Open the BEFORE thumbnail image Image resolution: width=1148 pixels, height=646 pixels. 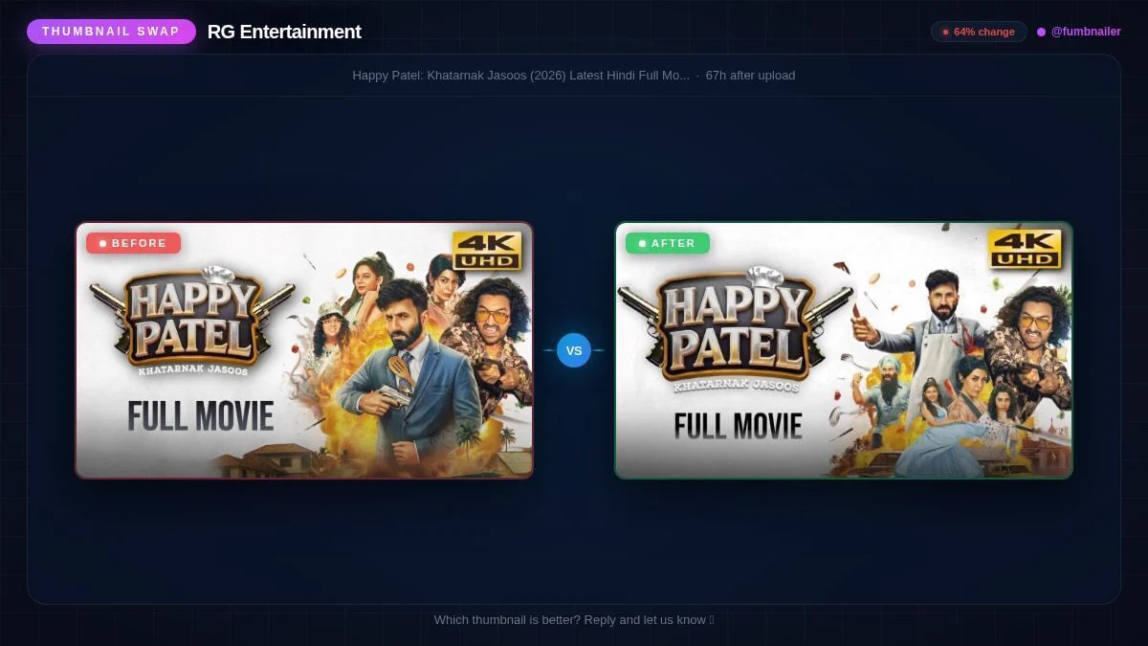(304, 350)
